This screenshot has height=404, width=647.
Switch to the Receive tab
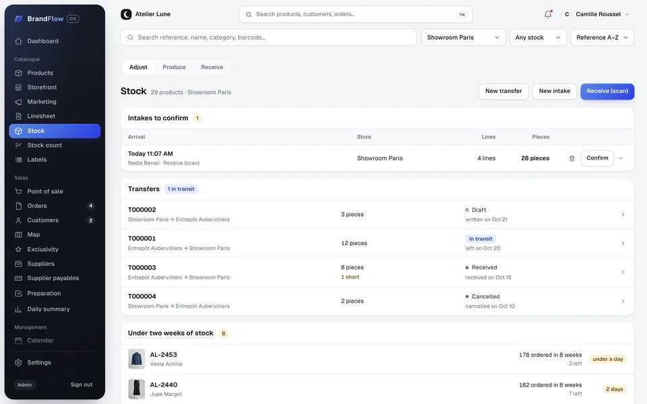click(x=212, y=67)
